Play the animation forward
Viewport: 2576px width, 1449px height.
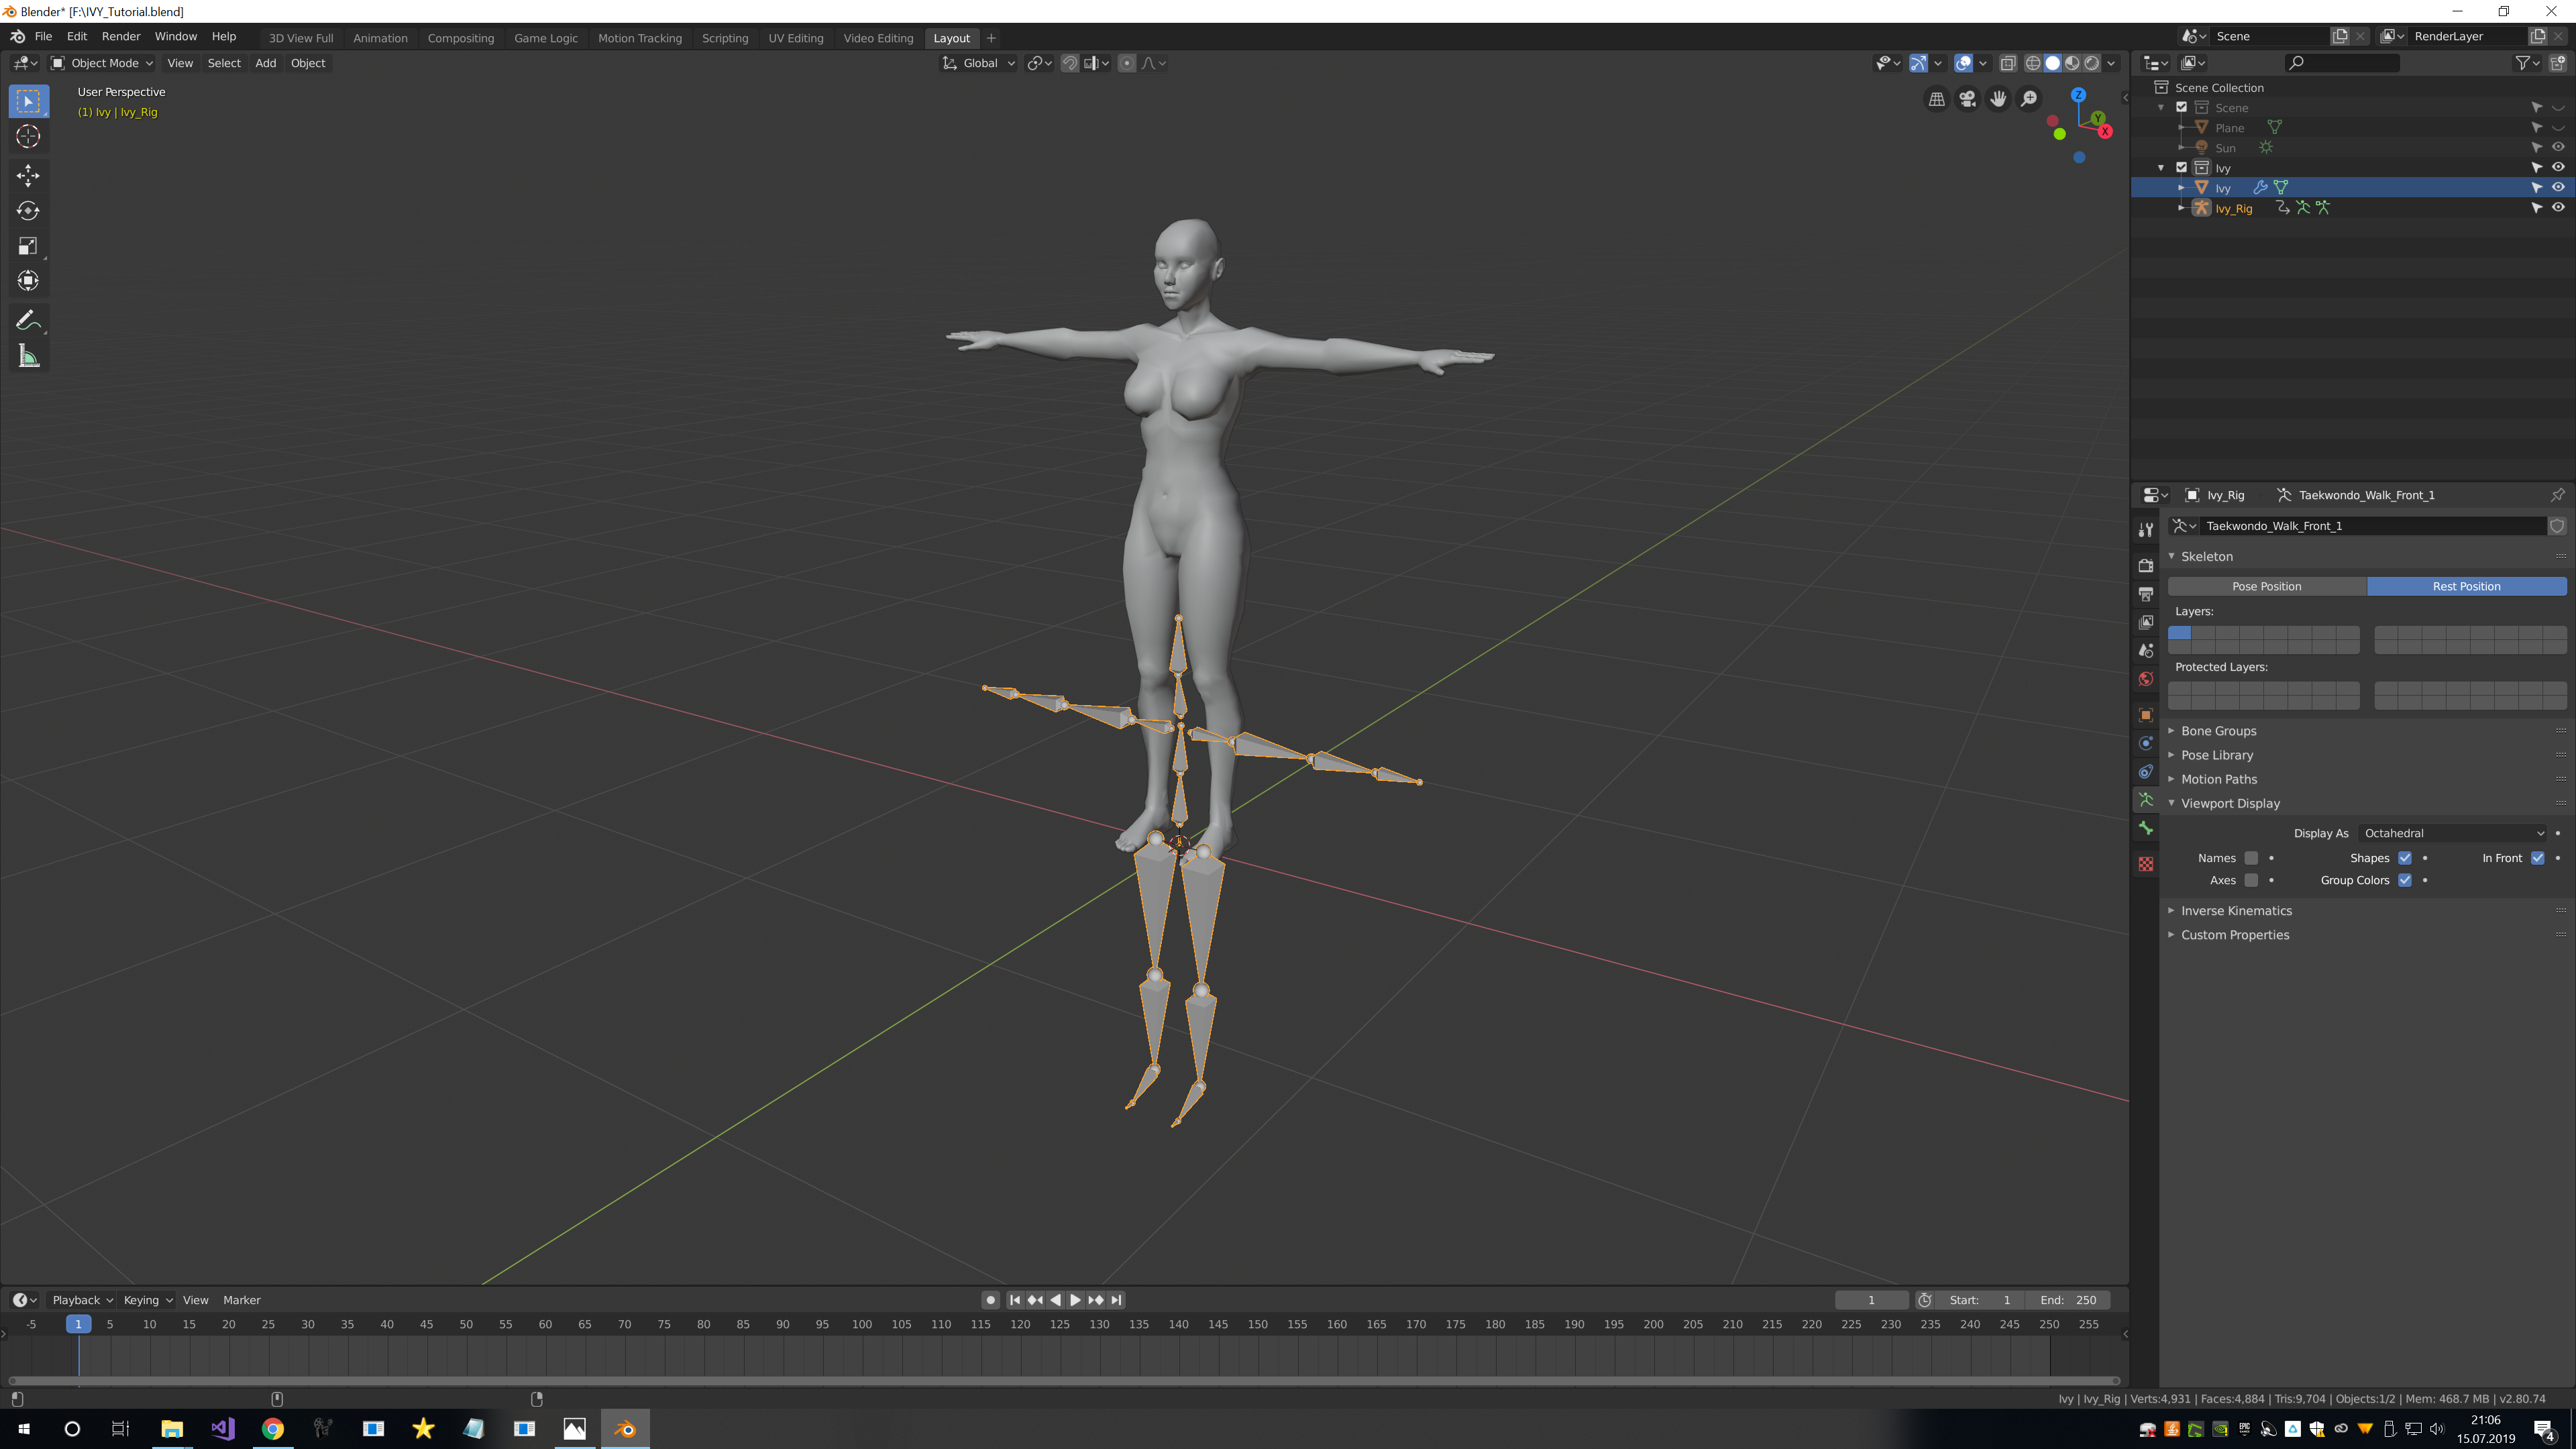pyautogui.click(x=1075, y=1300)
